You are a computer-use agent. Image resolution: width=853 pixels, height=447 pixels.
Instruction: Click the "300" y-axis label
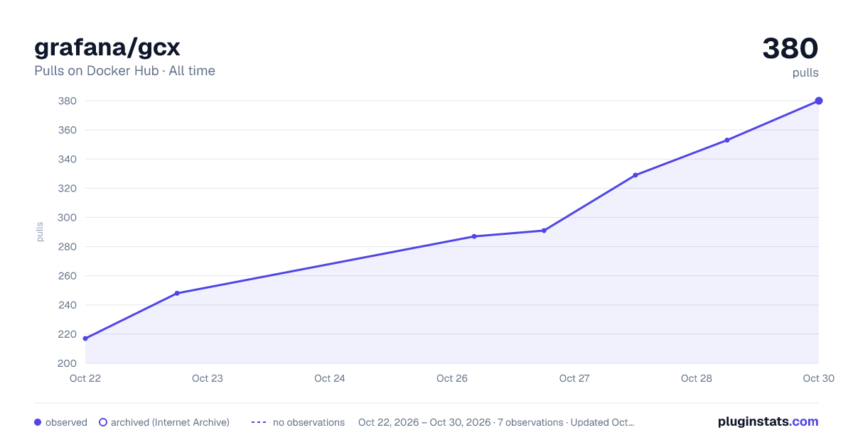coord(67,218)
